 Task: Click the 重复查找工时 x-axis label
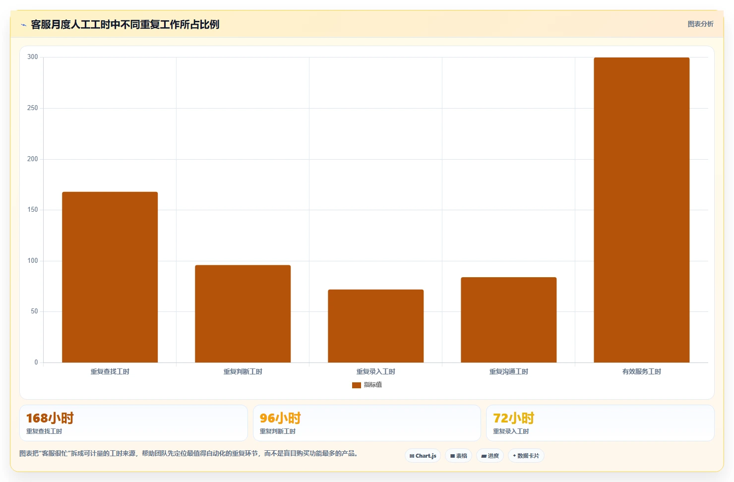pyautogui.click(x=110, y=371)
